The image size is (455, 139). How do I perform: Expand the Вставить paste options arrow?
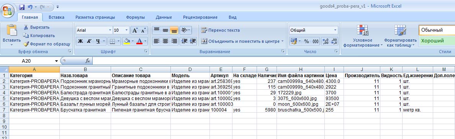point(11,45)
